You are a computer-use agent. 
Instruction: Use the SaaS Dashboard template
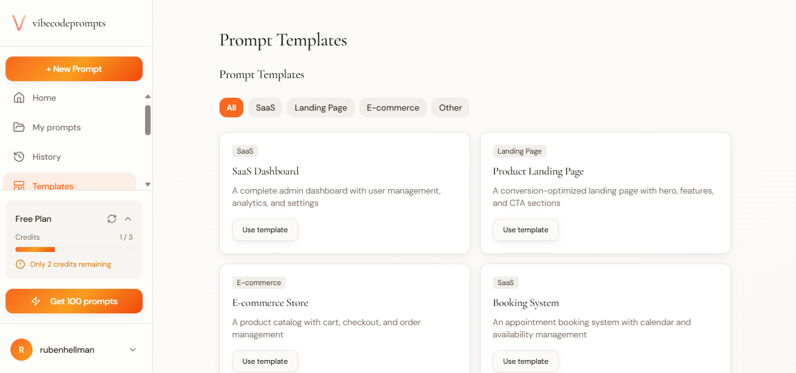click(x=265, y=229)
